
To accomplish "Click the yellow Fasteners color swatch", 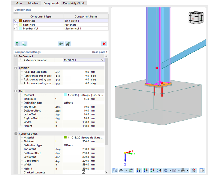I will coord(20,25).
